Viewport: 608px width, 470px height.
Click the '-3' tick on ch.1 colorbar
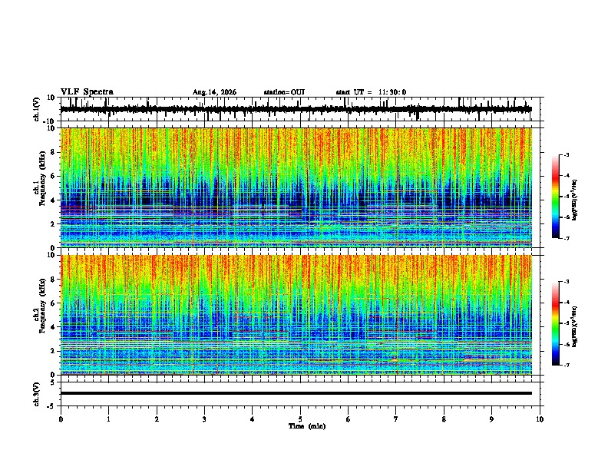pos(566,154)
